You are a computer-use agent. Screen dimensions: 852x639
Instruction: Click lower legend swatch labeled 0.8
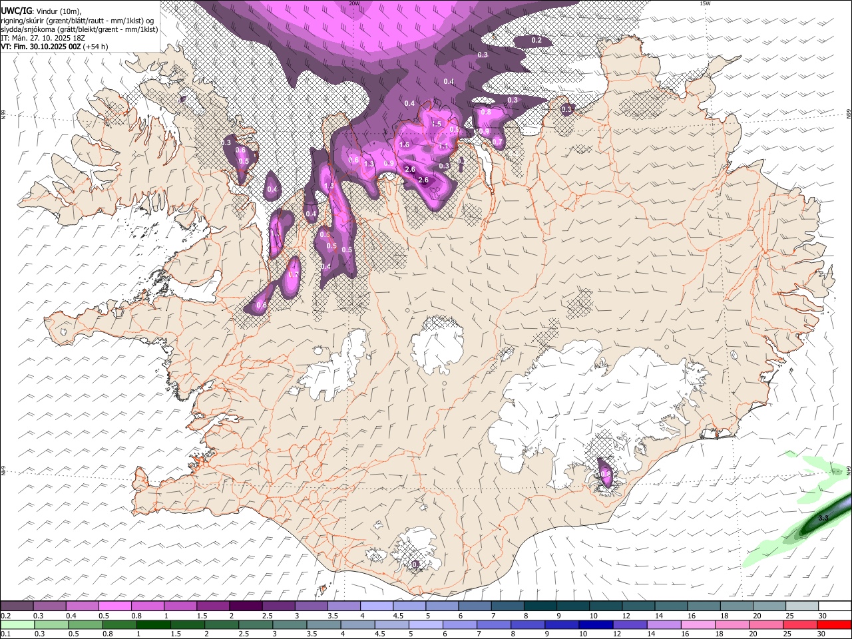click(120, 624)
